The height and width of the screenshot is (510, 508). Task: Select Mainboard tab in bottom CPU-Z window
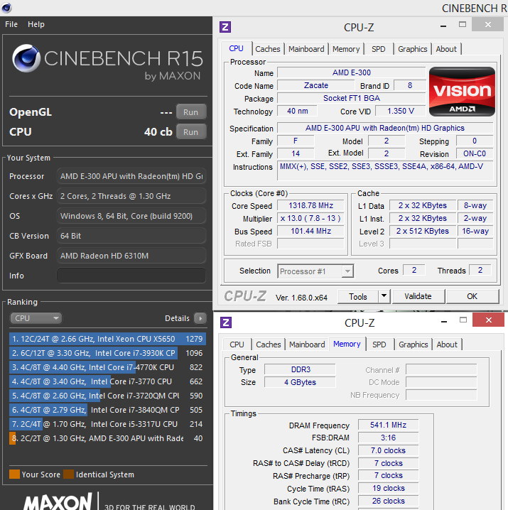coord(307,344)
